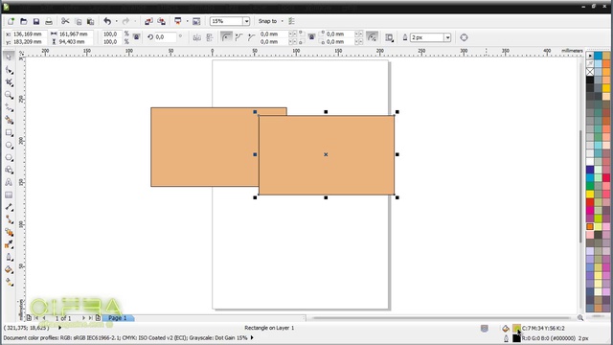Screen dimensions: 613x345
Task: Toggle edit corners together lock
Action: tap(311, 37)
